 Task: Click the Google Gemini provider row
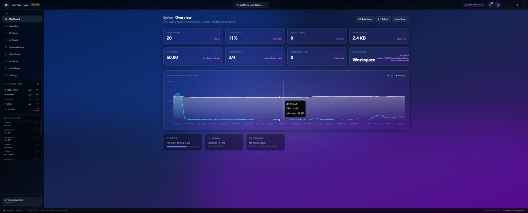[x=22, y=90]
